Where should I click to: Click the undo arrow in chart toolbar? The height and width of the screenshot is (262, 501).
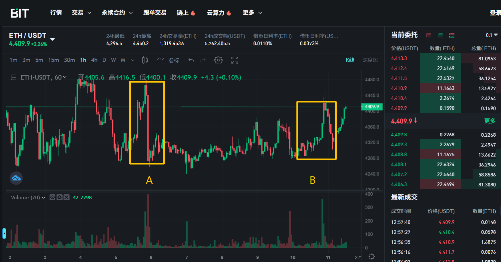pyautogui.click(x=191, y=60)
